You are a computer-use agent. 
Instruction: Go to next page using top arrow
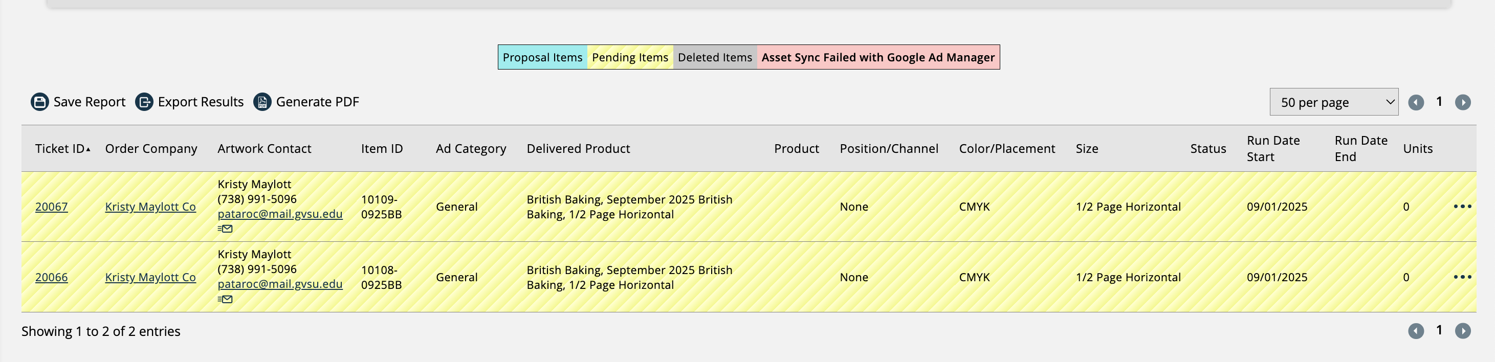[1462, 103]
